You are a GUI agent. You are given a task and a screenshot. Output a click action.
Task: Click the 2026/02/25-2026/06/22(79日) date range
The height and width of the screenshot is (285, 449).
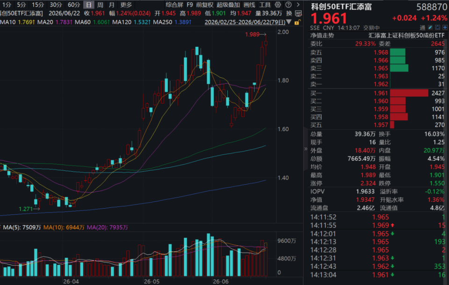click(x=245, y=22)
